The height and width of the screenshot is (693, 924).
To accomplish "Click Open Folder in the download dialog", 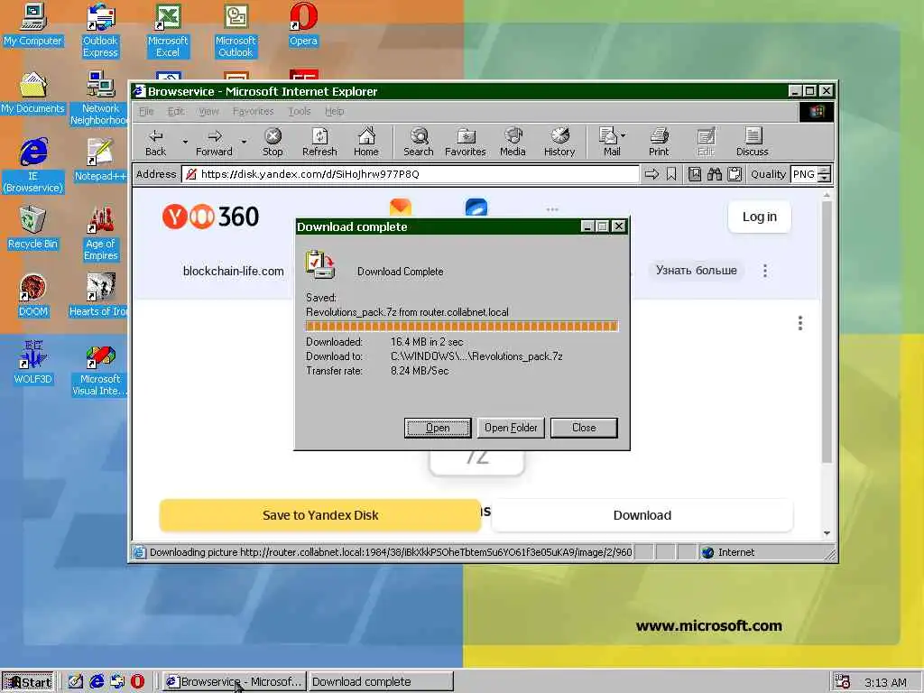I will (511, 428).
